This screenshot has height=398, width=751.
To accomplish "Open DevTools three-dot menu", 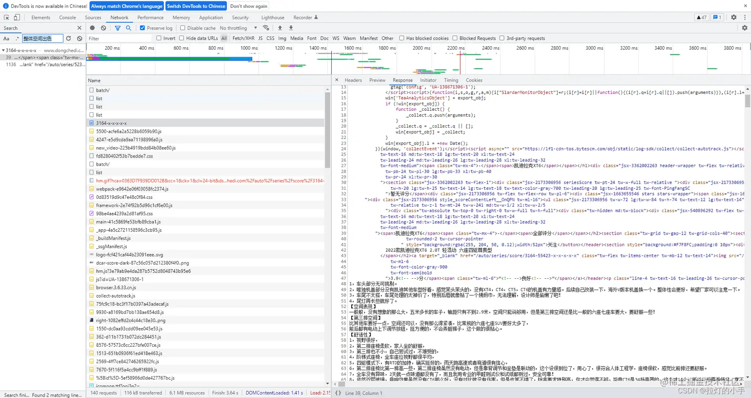I will pyautogui.click(x=745, y=17).
